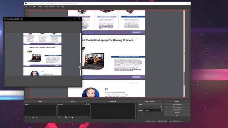Screen dimensions: 228x128
Task: Click help question mark in Interacting dialog
Action: pyautogui.click(x=74, y=19)
